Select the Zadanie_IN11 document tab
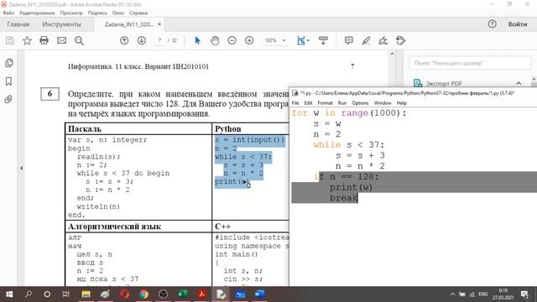This screenshot has height=302, width=537. pos(128,24)
